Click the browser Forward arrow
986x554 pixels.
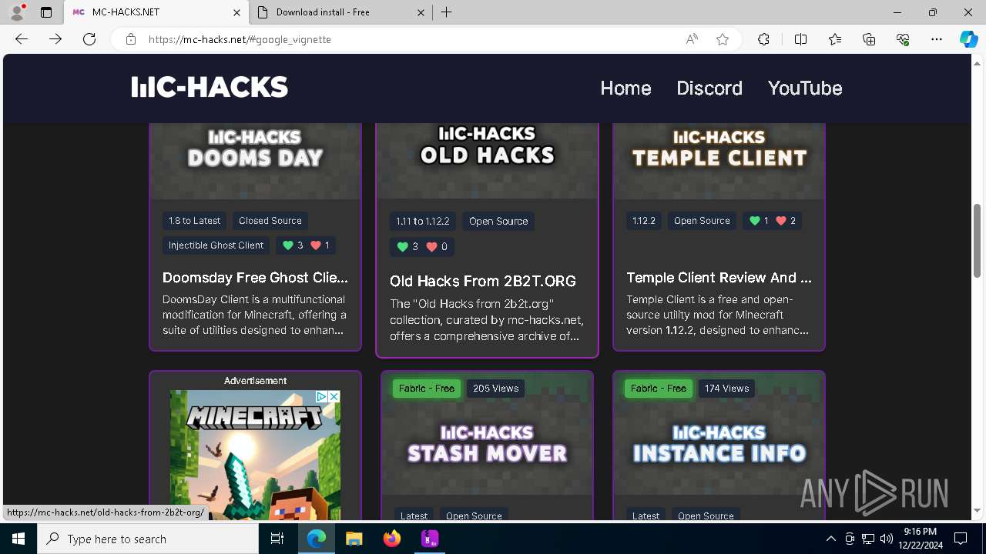(55, 39)
